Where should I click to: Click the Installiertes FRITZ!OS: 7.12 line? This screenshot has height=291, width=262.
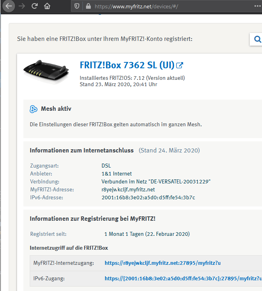[132, 78]
